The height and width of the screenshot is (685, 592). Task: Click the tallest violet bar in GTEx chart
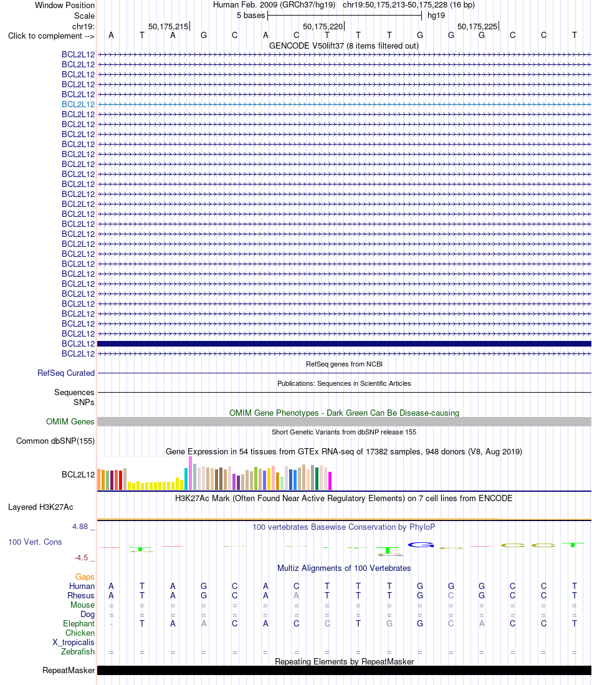tap(191, 473)
